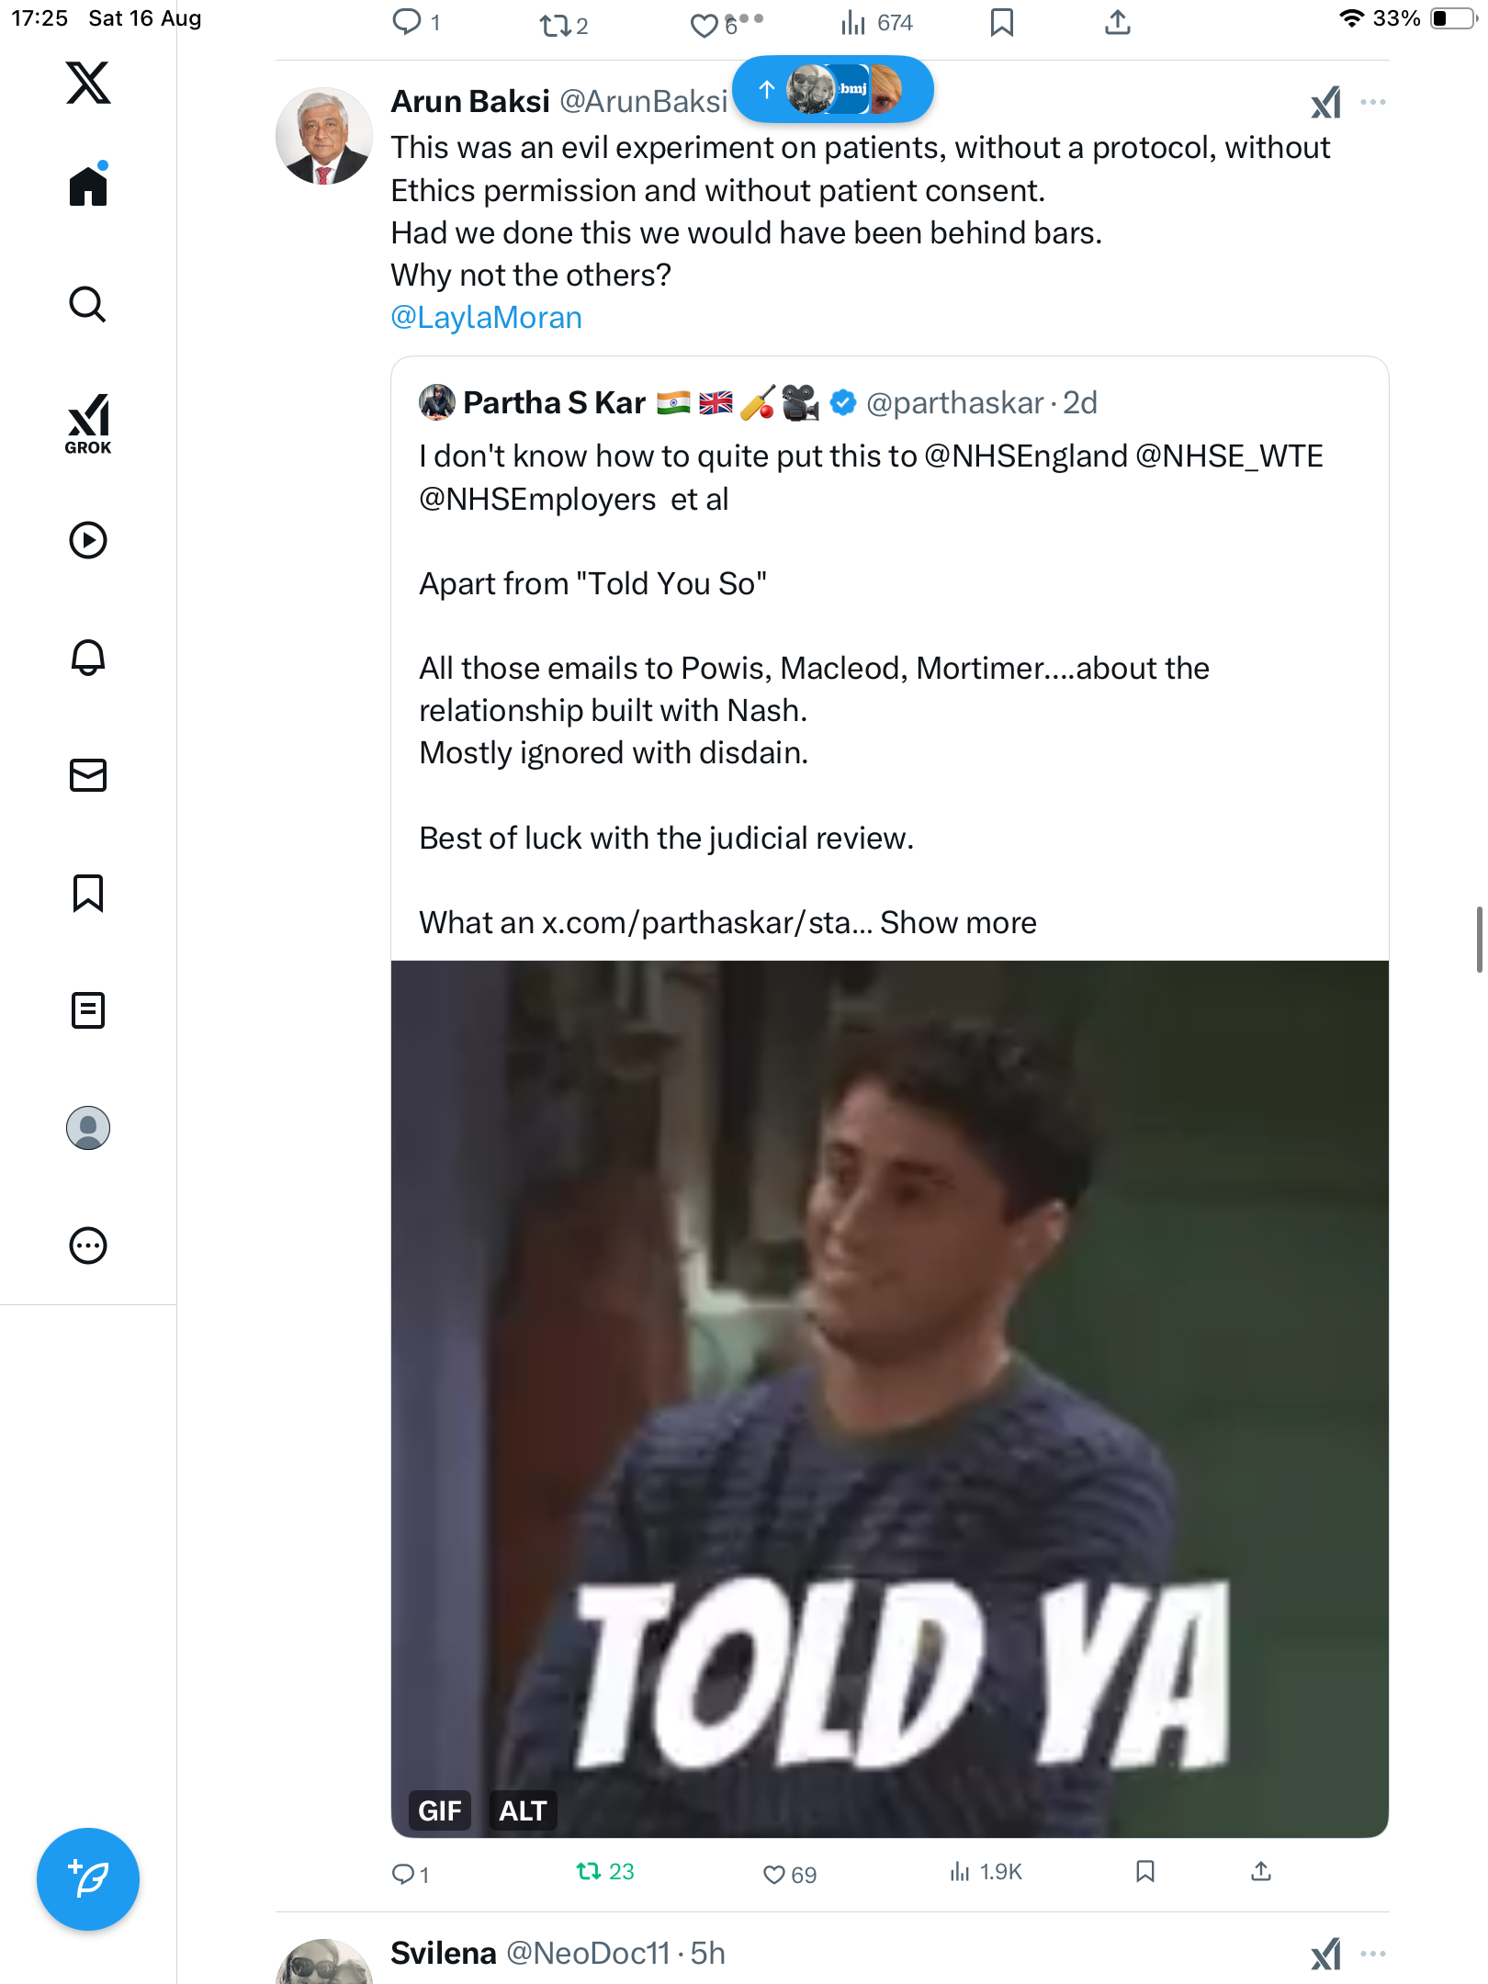
Task: Open Messages envelope in sidebar
Action: click(x=88, y=775)
